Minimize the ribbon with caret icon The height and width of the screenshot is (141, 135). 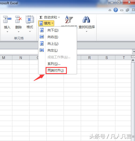110,10
